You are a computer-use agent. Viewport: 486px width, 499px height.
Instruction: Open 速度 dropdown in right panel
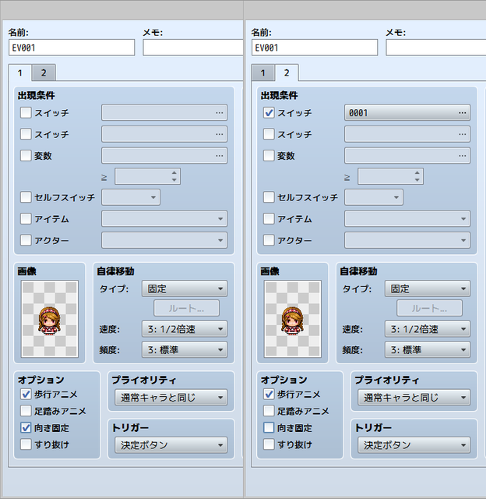(428, 329)
